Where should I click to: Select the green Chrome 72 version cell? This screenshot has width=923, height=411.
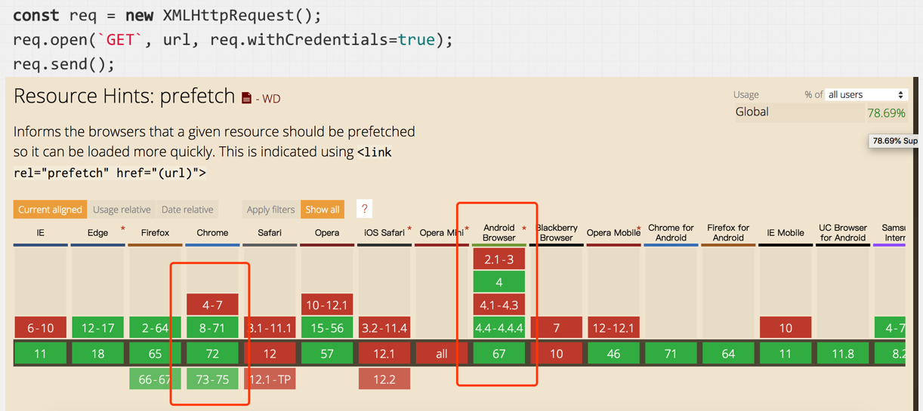coord(212,353)
